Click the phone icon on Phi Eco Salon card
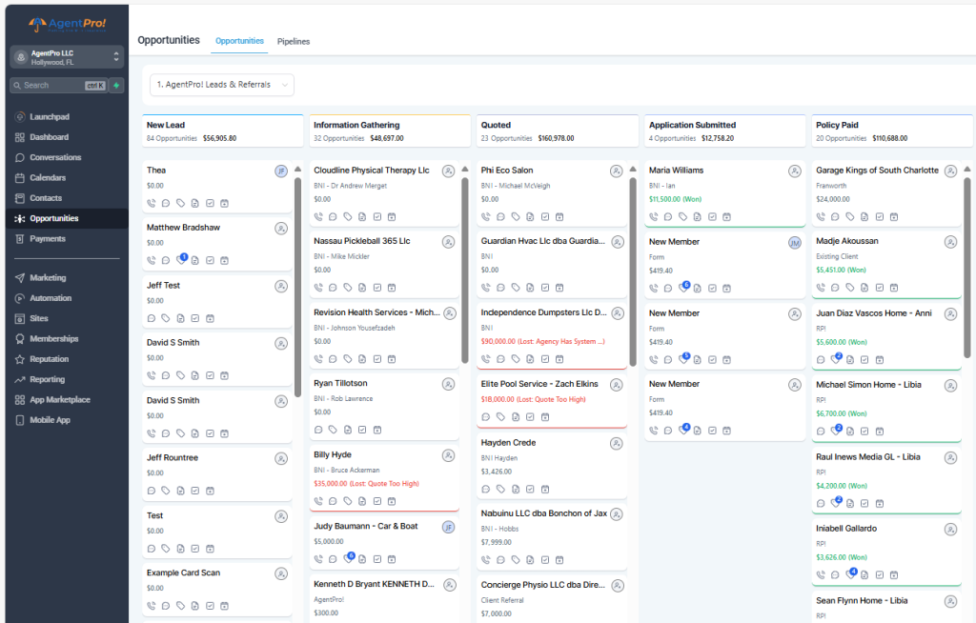976x623 pixels. click(x=485, y=217)
